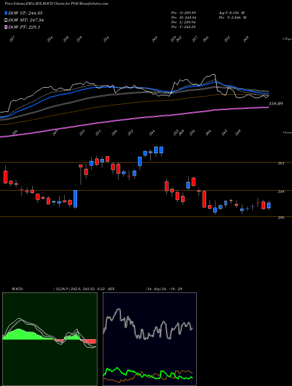292x386 pixels.
Task: Click the 251 low label below EMA chart
Action: [99, 132]
